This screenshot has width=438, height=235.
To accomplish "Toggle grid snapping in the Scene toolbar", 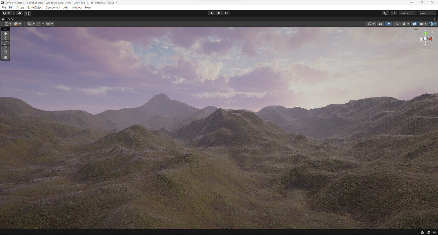I will (38, 24).
